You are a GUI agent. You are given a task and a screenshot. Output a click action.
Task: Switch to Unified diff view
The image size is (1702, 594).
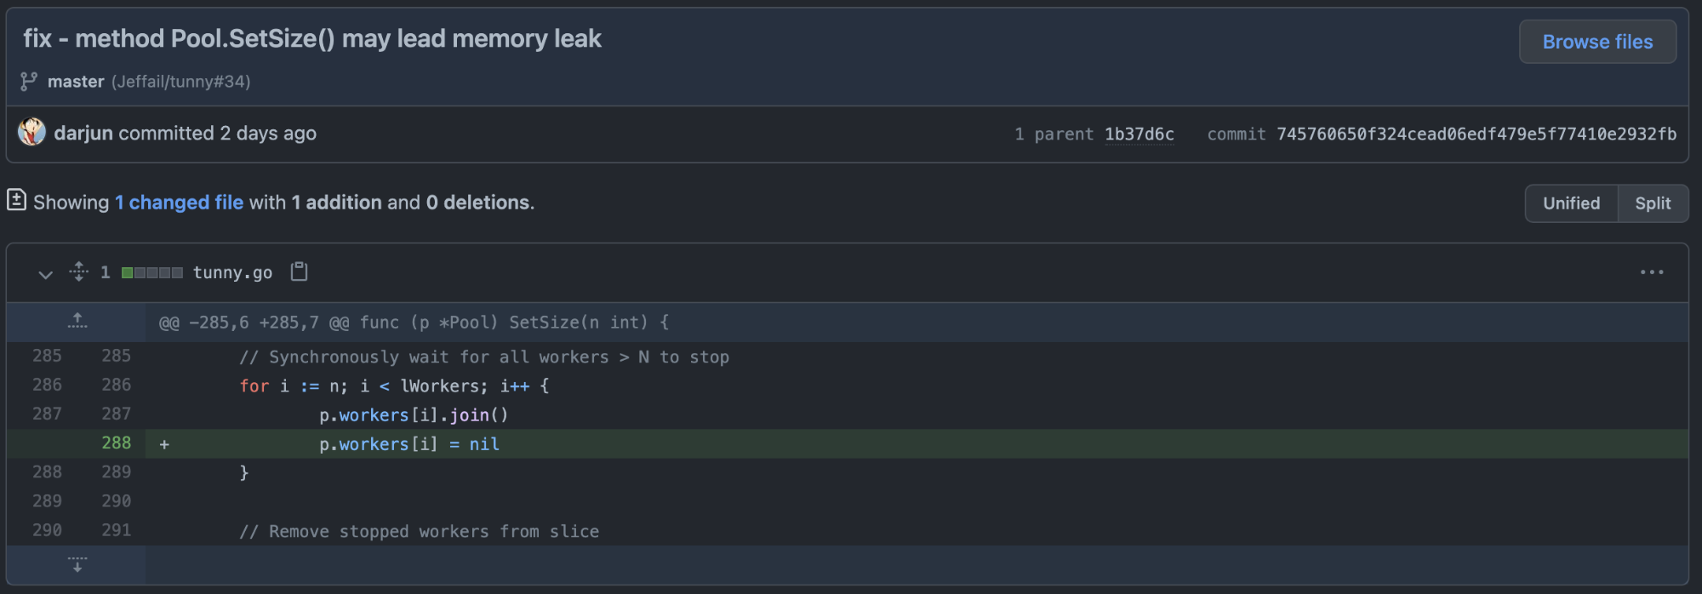[1571, 203]
